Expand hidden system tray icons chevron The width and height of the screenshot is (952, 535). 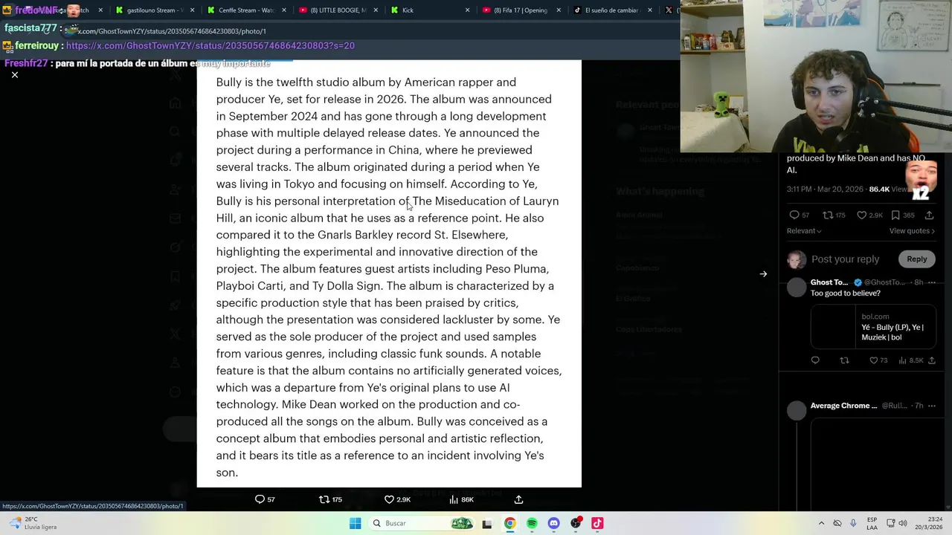click(821, 523)
